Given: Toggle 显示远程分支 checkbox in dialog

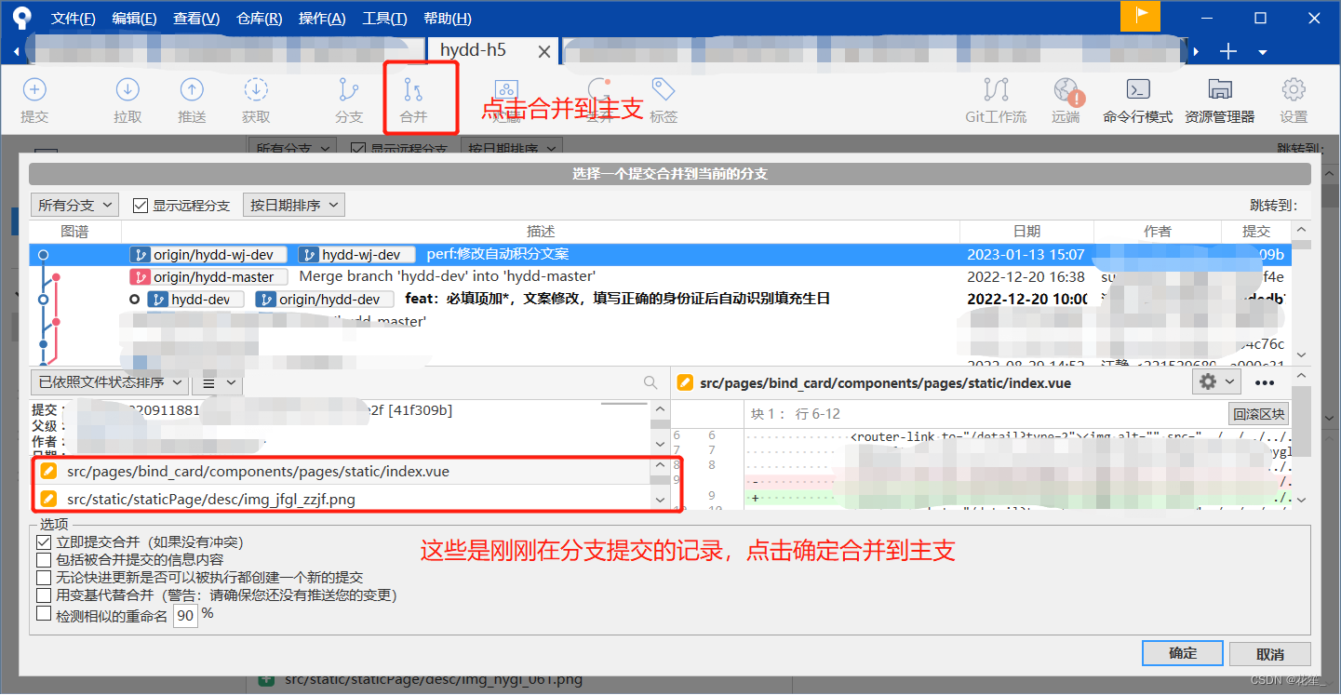Looking at the screenshot, I should coord(141,206).
